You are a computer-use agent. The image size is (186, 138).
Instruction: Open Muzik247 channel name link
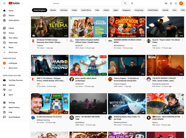[x=79, y=46]
